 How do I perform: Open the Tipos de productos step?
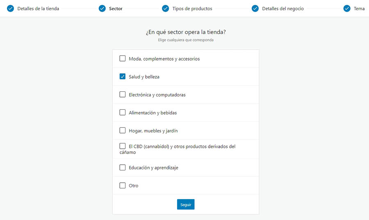click(192, 9)
